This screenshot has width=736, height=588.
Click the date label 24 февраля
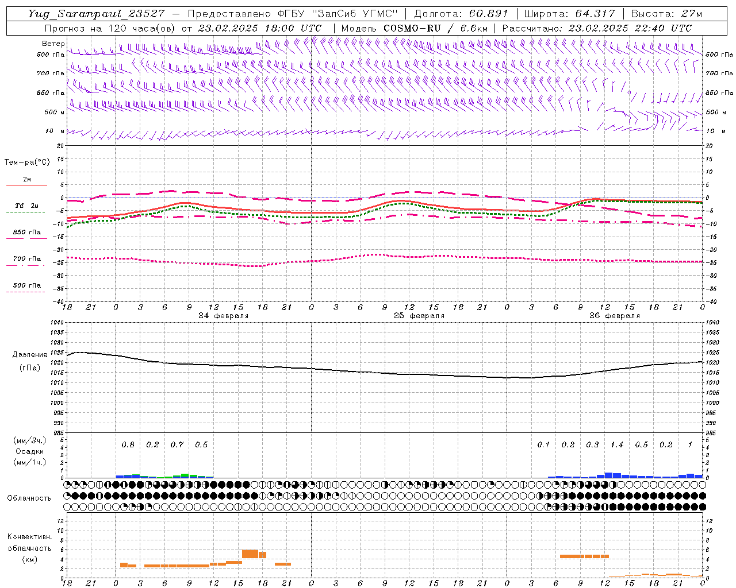pyautogui.click(x=224, y=316)
